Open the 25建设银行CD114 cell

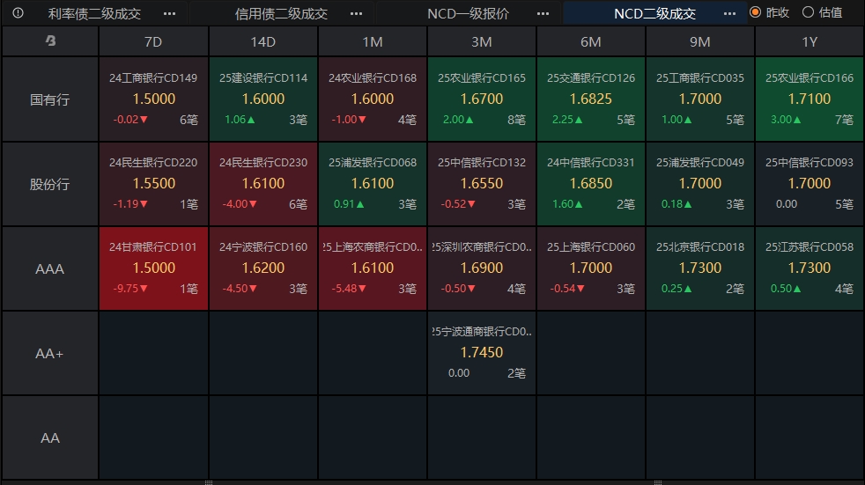click(x=263, y=99)
